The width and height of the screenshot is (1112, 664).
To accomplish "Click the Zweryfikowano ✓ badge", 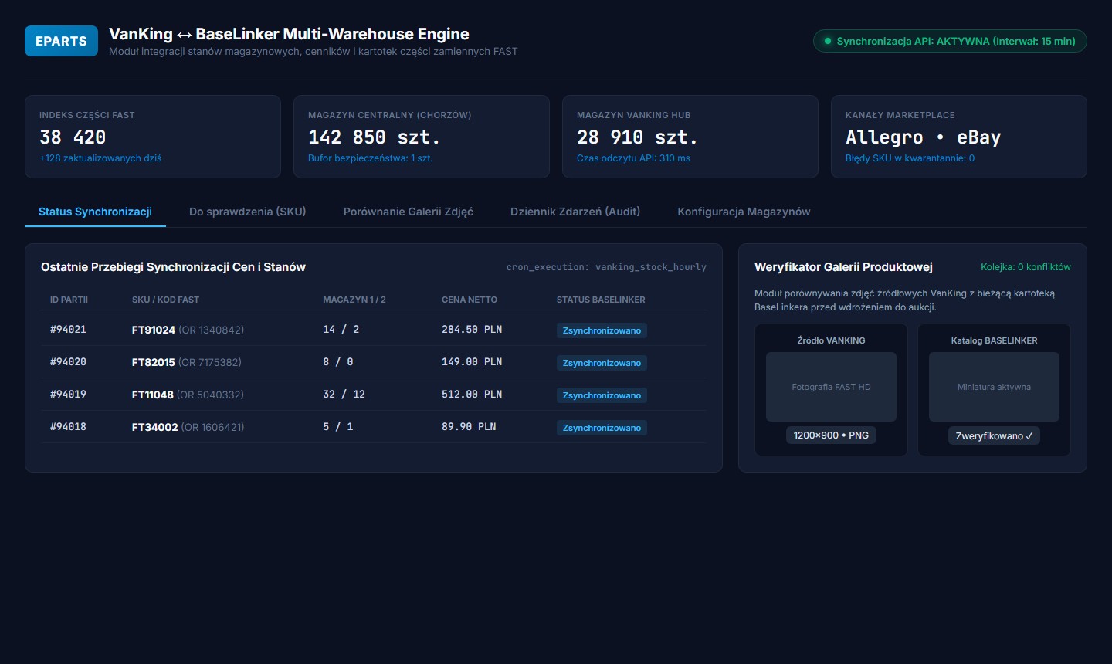I will pyautogui.click(x=994, y=436).
